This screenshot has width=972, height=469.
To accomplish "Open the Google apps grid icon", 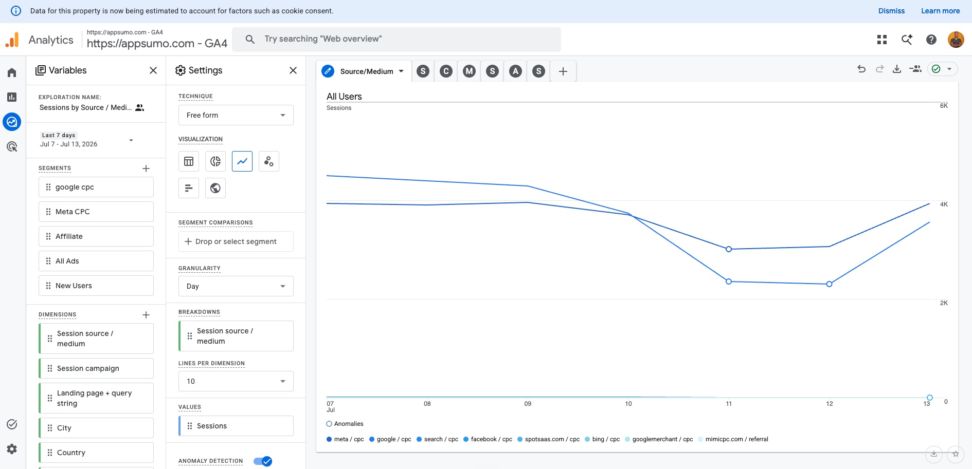I will coord(882,40).
